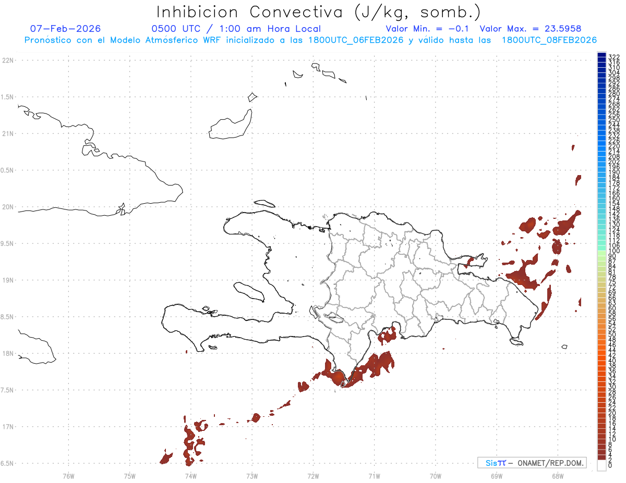
Task: Click the '19N' latitude label
Action: pyautogui.click(x=8, y=280)
